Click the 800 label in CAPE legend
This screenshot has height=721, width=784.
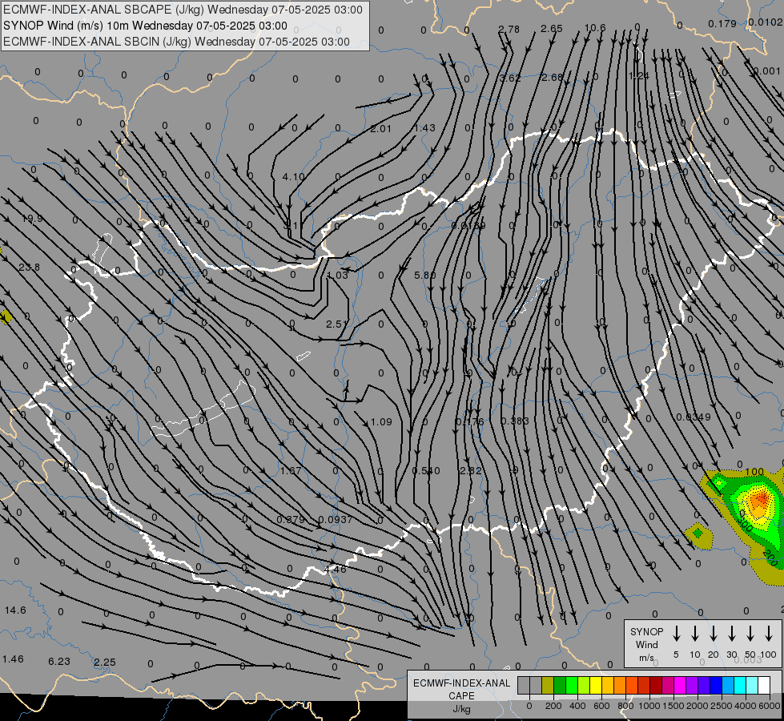pyautogui.click(x=625, y=706)
